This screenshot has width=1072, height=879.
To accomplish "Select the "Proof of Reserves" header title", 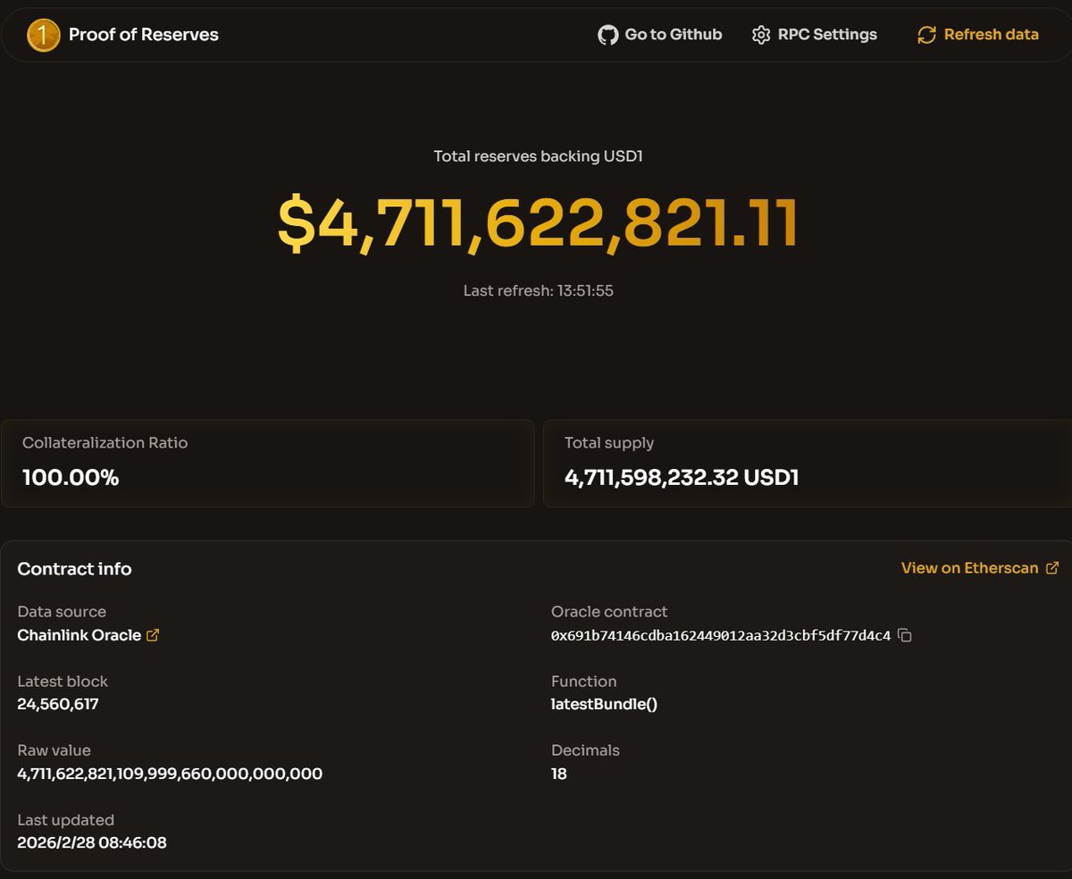I will (144, 35).
